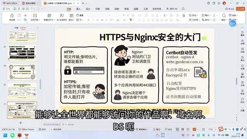This screenshot has height=139, width=247.
Task: Open the 帮助 help icon in right sidebar
Action: [242, 92]
